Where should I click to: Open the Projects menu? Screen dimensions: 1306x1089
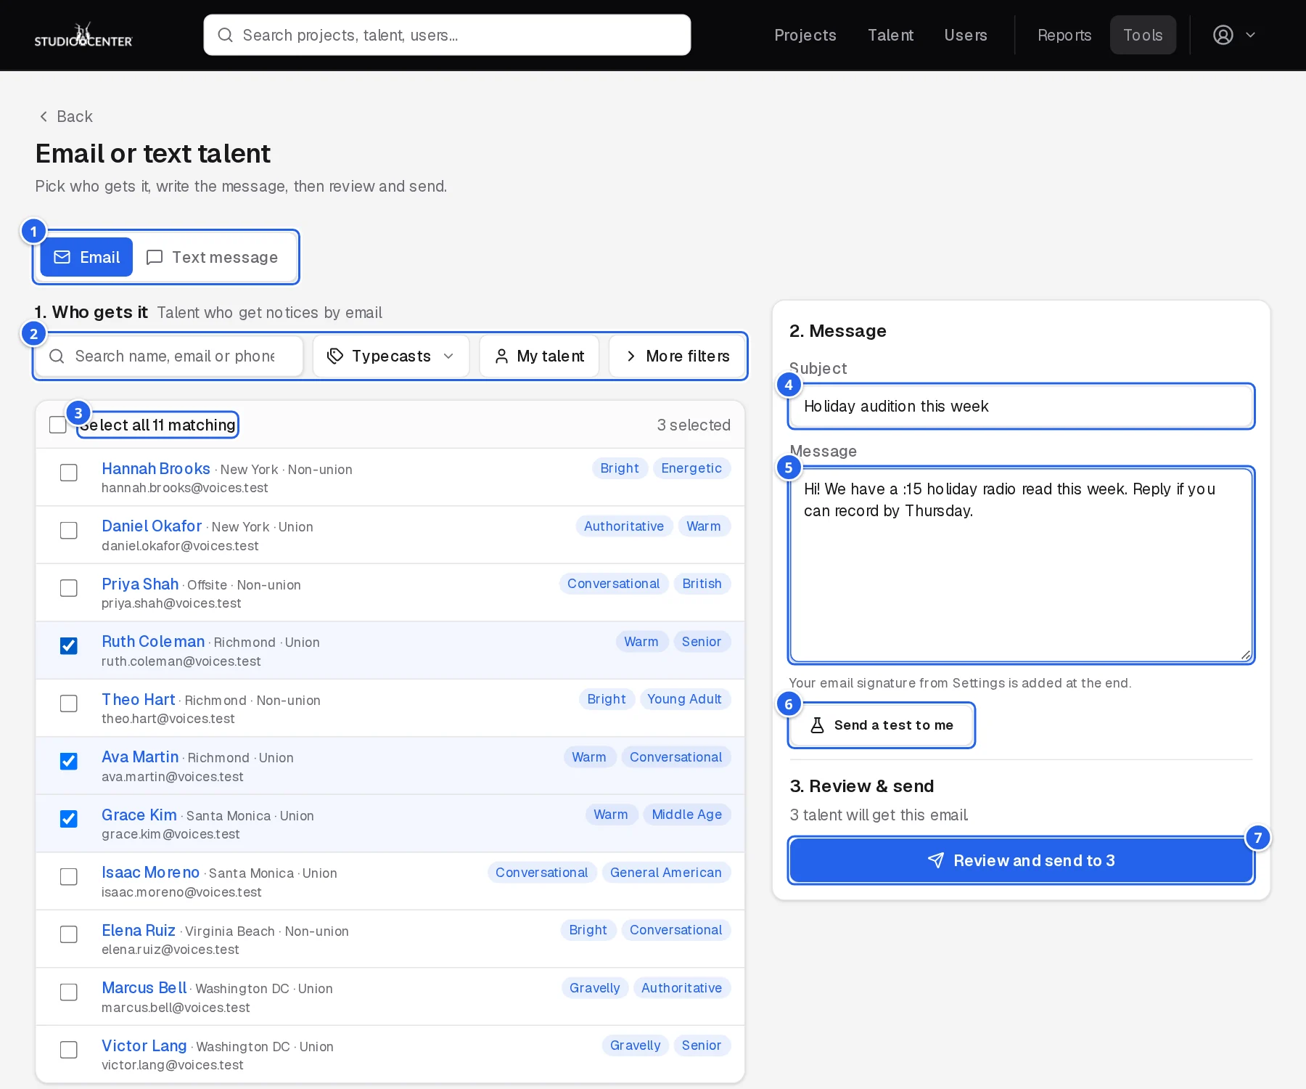pos(805,35)
